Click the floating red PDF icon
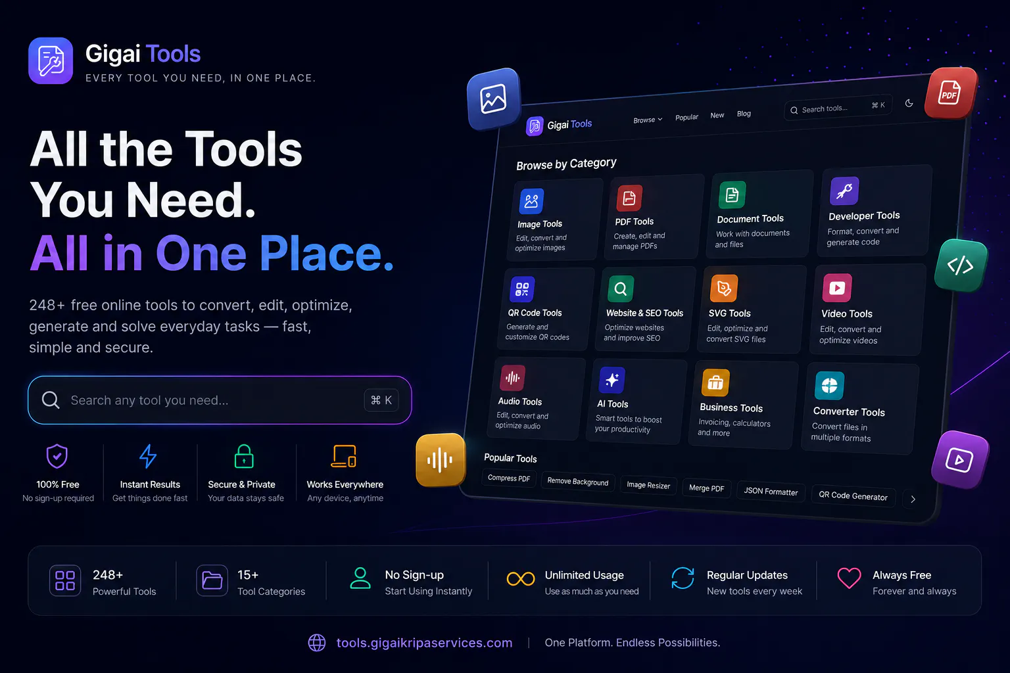 click(950, 93)
